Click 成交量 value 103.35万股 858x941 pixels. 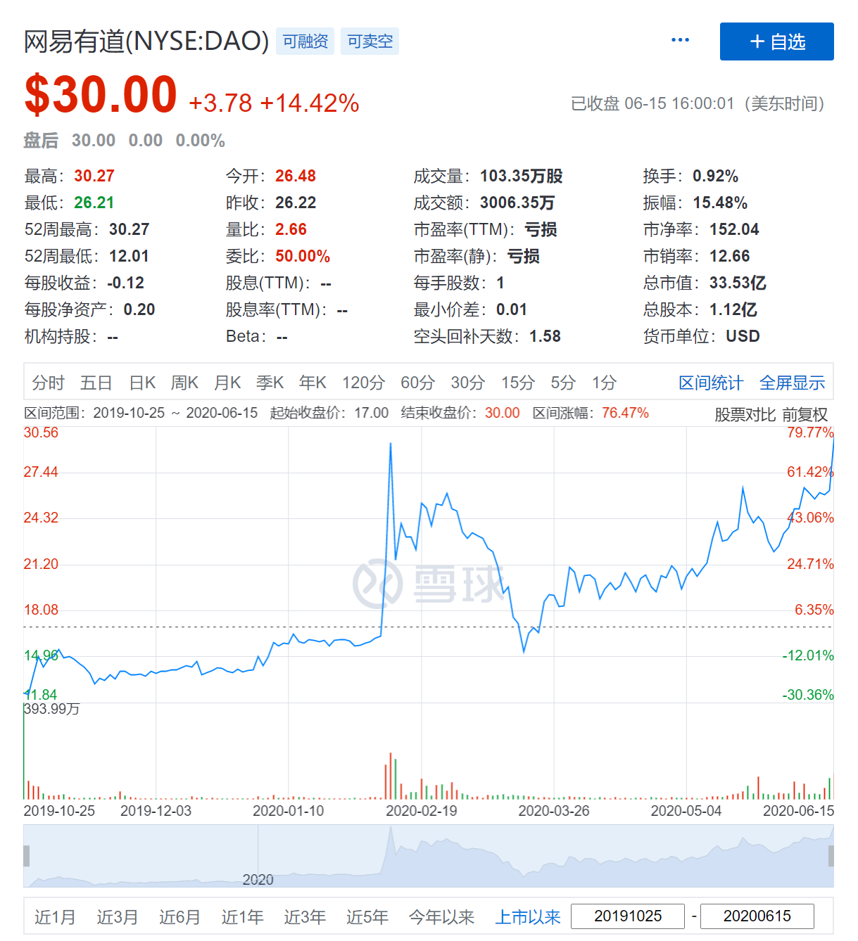(522, 176)
